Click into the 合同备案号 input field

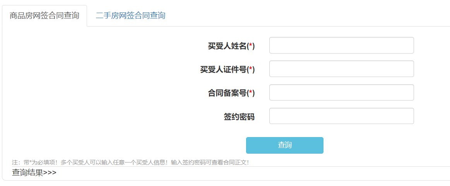pyautogui.click(x=341, y=93)
